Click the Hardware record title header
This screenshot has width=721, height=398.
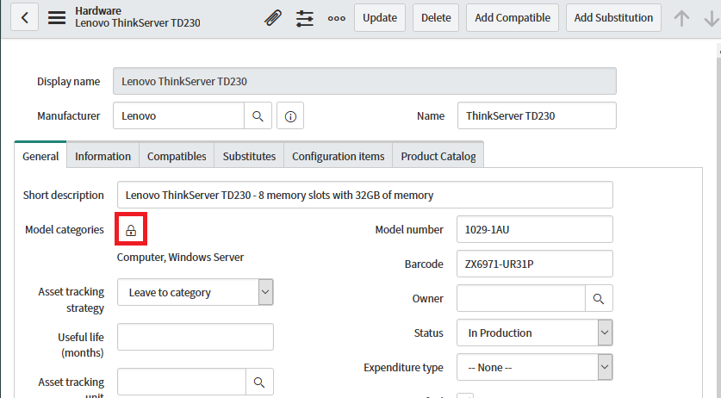coord(138,17)
